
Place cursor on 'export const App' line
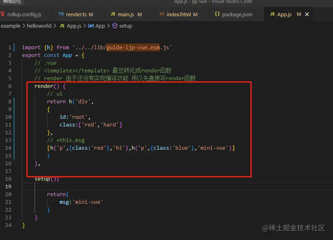pos(53,55)
